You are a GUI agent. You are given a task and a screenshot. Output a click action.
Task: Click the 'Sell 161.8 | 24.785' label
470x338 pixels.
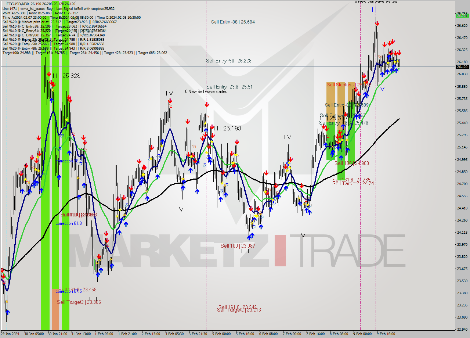tap(351, 180)
